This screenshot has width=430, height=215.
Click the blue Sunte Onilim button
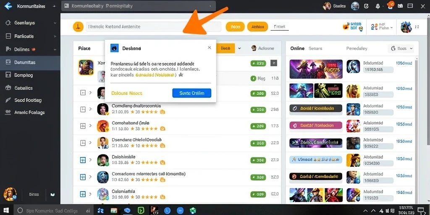point(191,93)
